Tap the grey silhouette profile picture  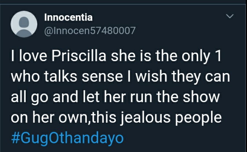tap(24, 24)
